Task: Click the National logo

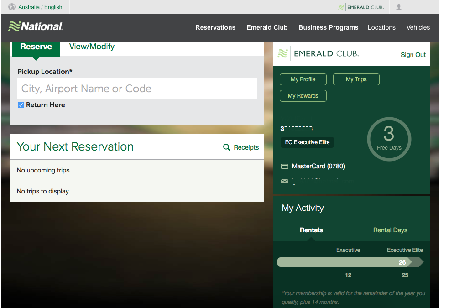Action: (36, 26)
